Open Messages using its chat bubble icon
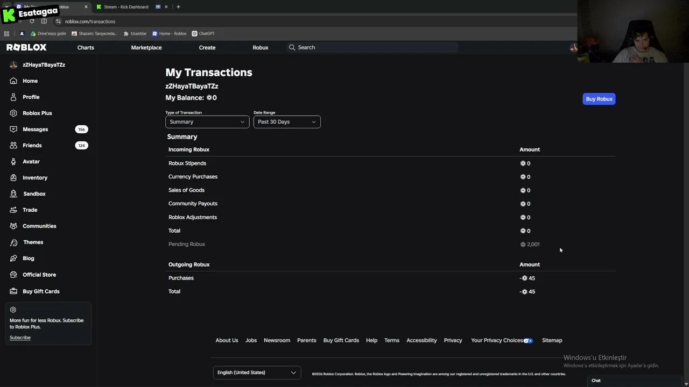Viewport: 689px width, 387px height. pyautogui.click(x=13, y=129)
